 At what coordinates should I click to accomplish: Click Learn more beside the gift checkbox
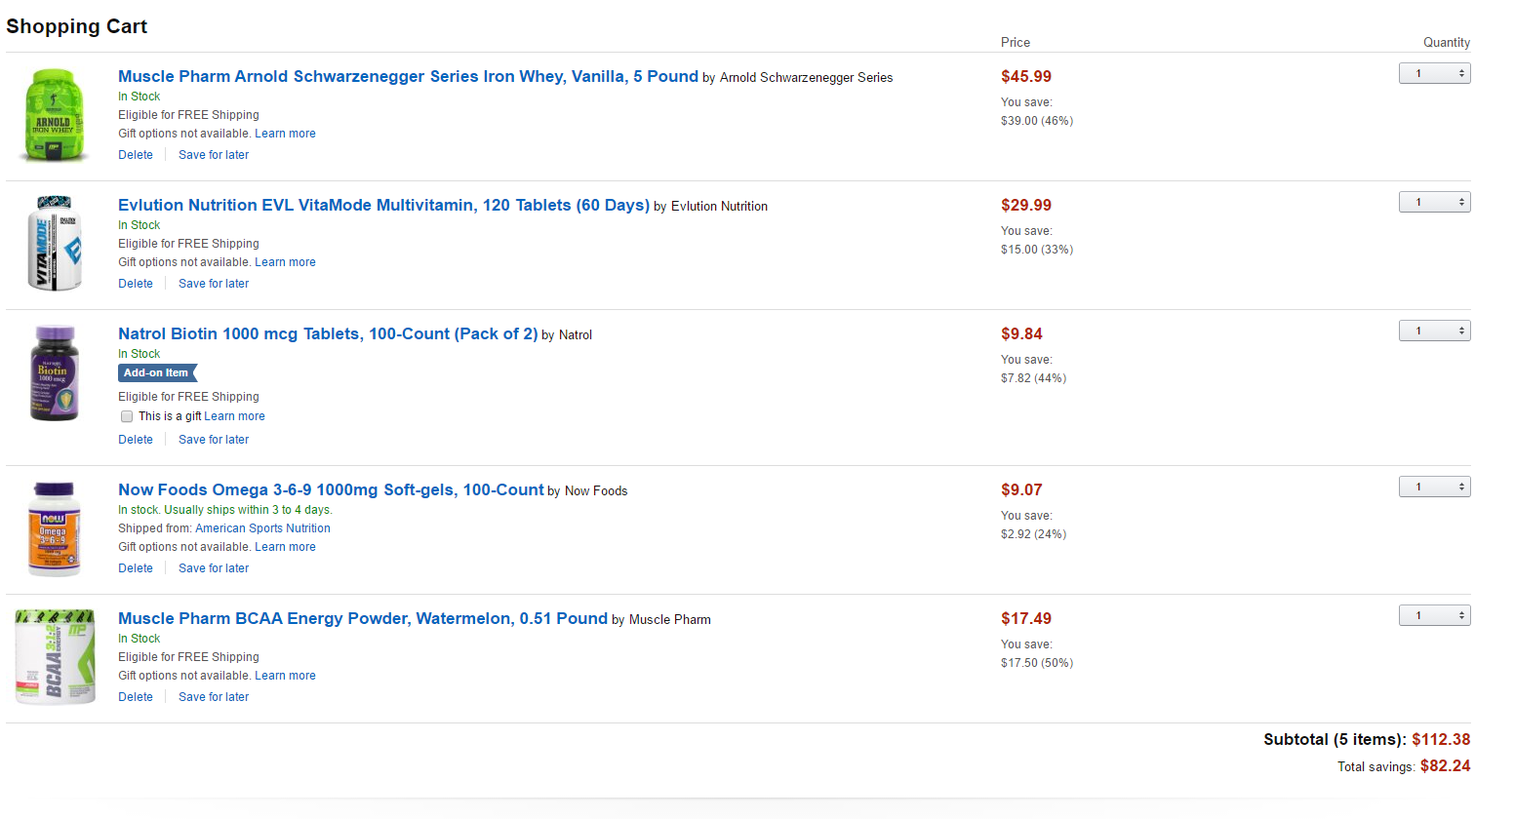[234, 416]
